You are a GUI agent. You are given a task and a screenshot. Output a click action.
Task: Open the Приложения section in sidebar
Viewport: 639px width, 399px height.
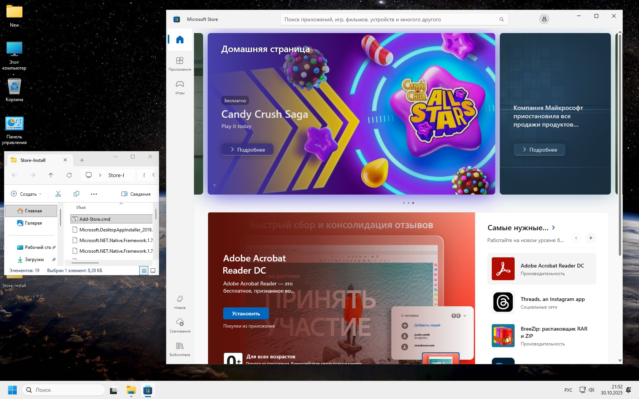tap(180, 64)
